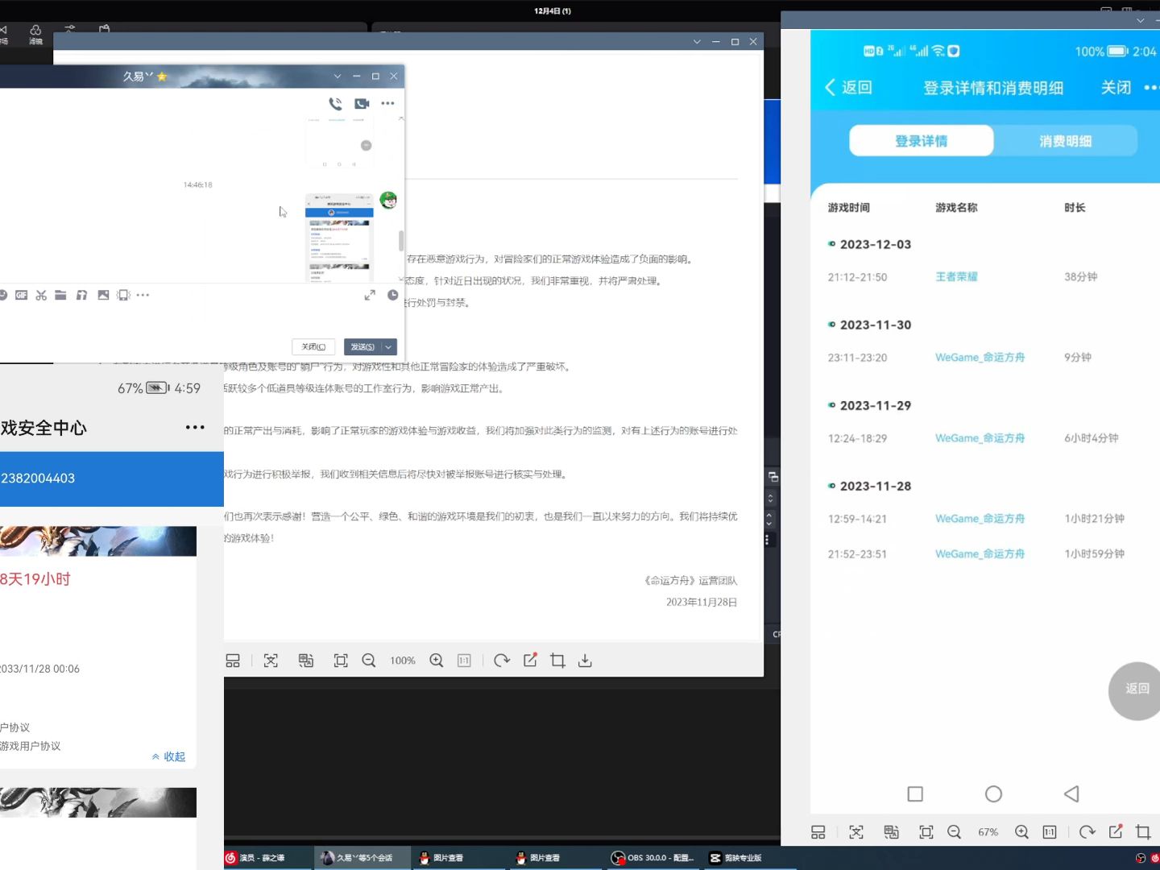Send the message with 发送(S)
The height and width of the screenshot is (870, 1160).
pyautogui.click(x=362, y=346)
